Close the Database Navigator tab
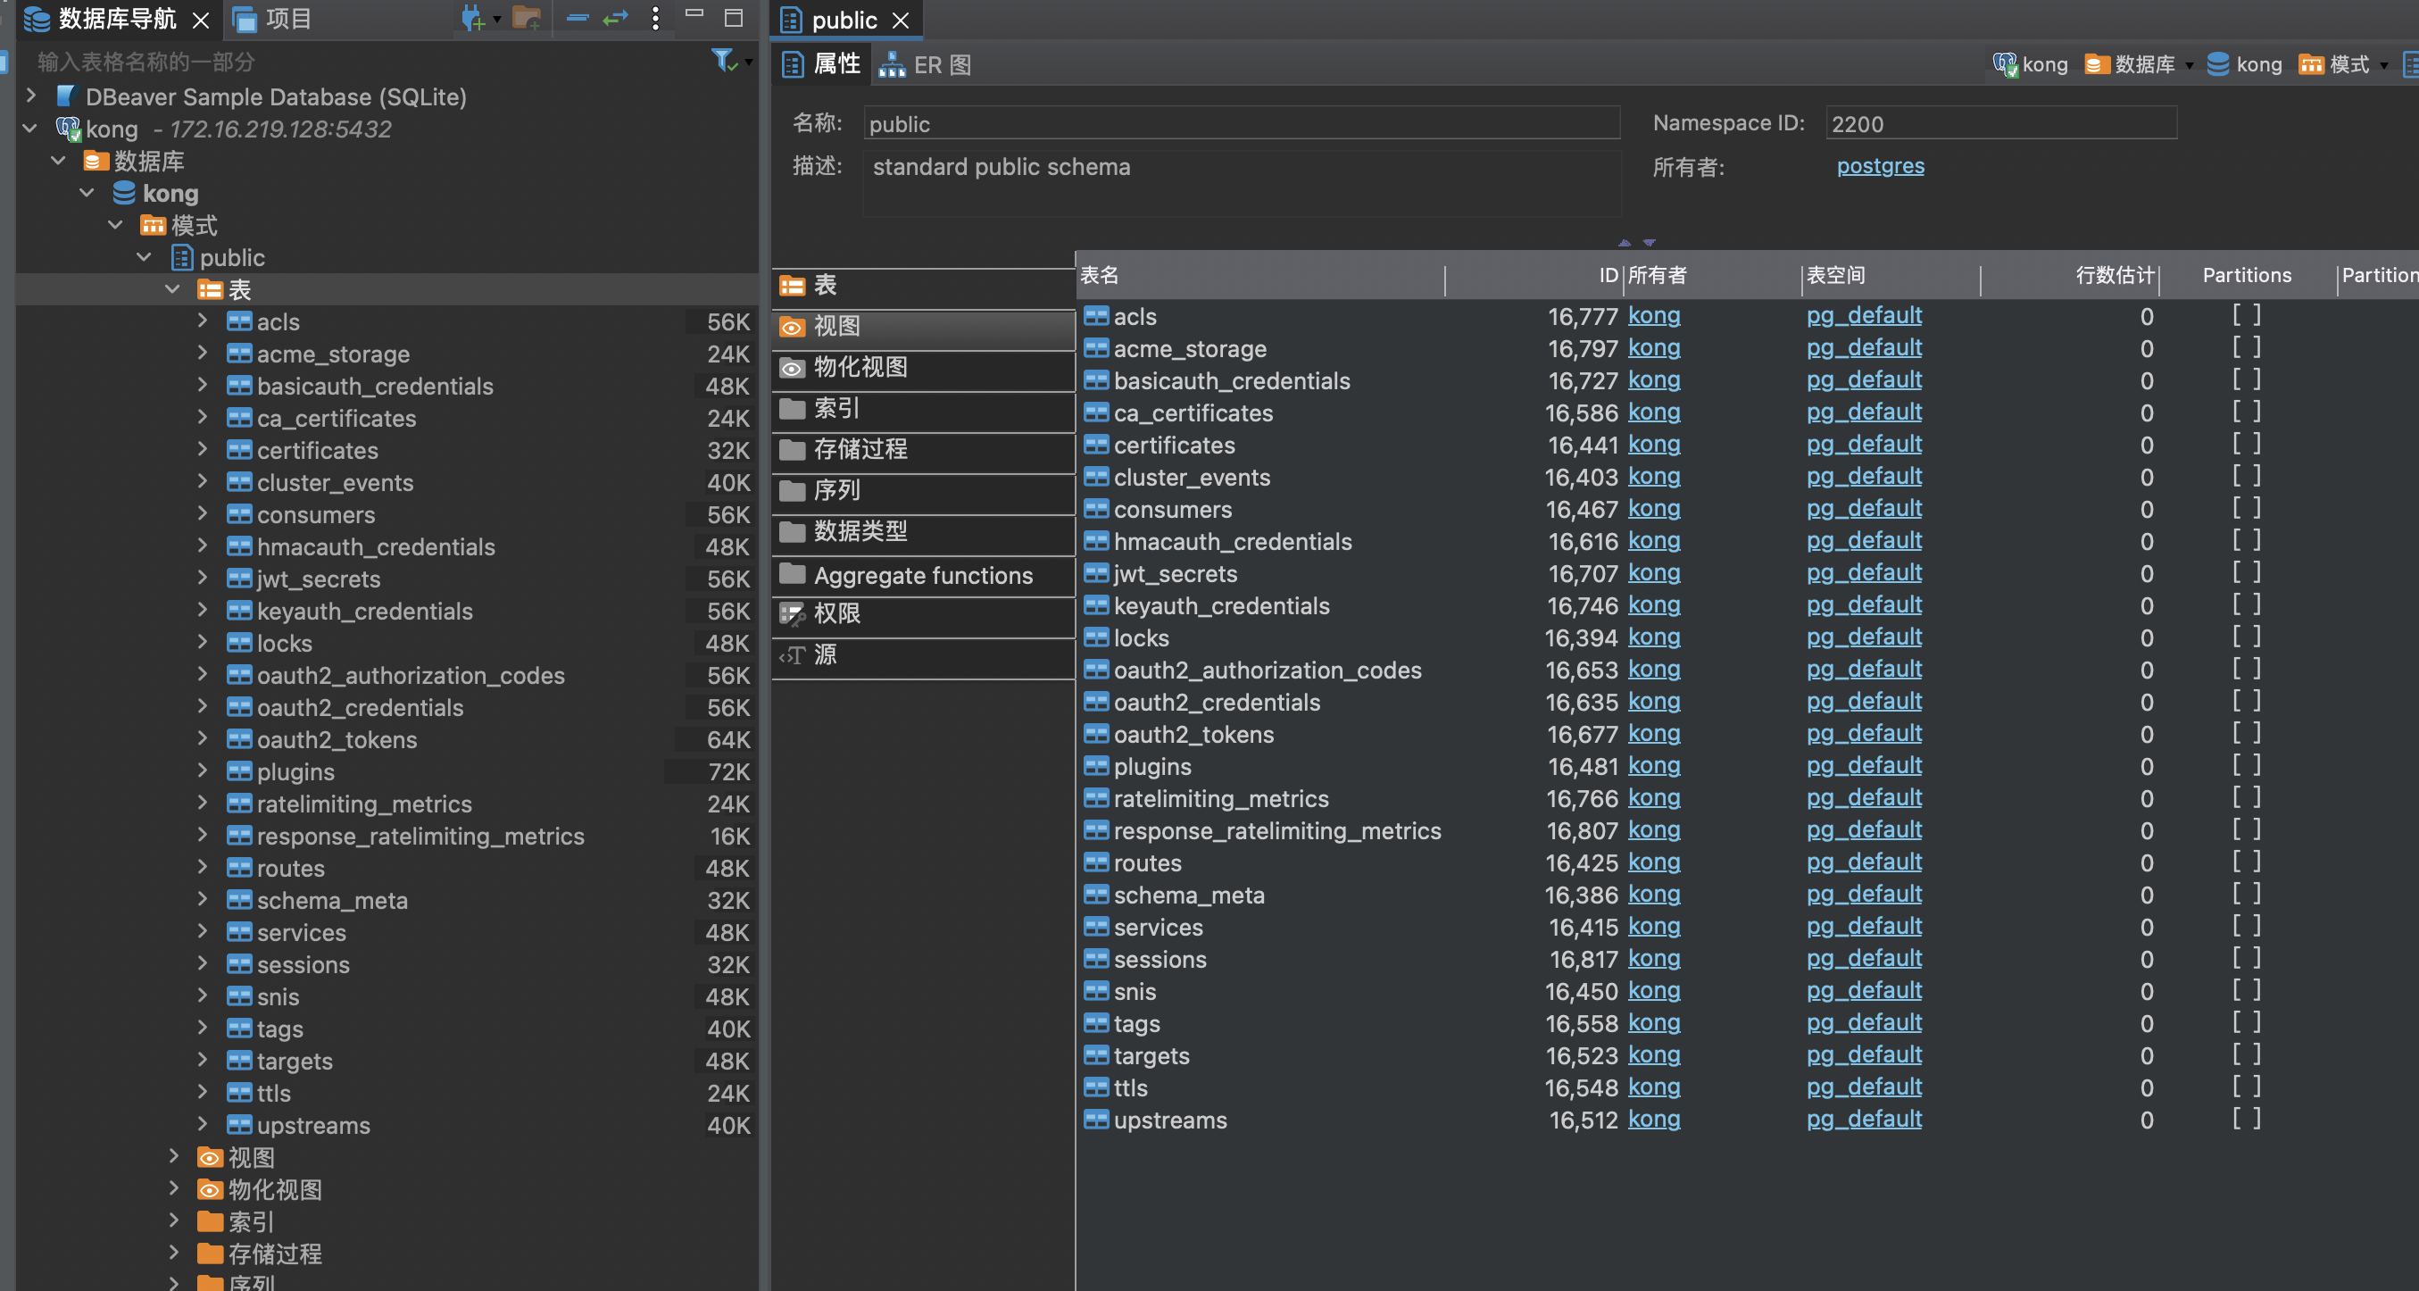Screen dimensions: 2419x1291 click(x=200, y=20)
